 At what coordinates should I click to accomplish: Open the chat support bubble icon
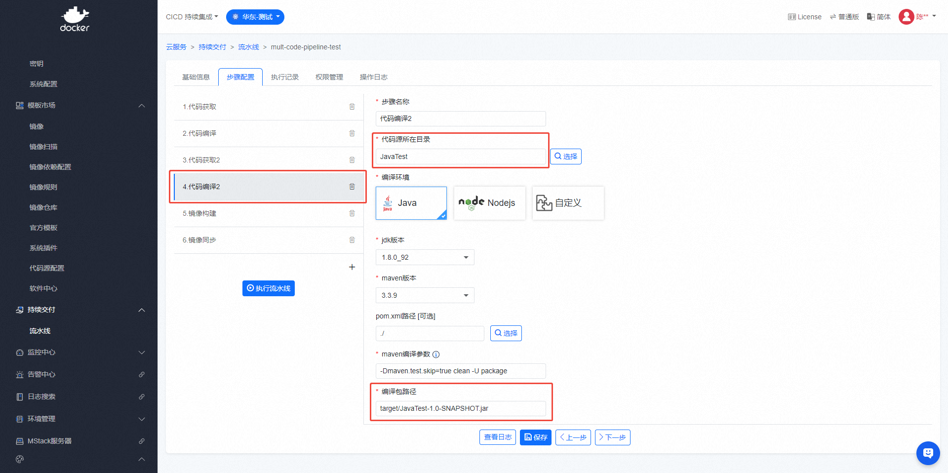point(928,453)
